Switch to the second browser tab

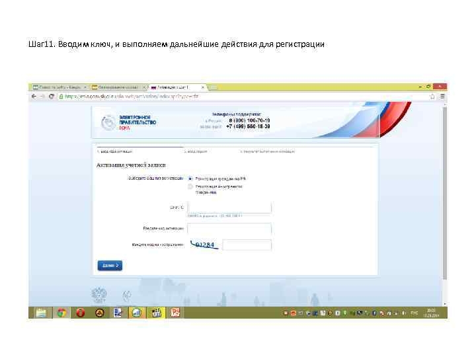coord(118,87)
